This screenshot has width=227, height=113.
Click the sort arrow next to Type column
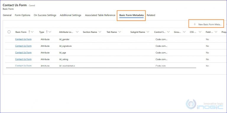point(47,32)
